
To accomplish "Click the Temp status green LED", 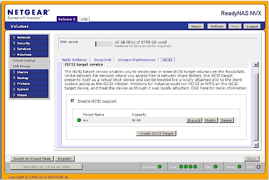I will [240, 167].
